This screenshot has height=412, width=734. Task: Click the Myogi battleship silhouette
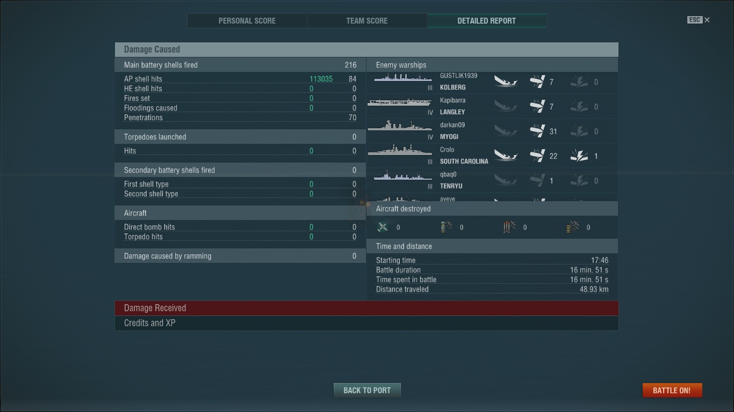[x=399, y=126]
